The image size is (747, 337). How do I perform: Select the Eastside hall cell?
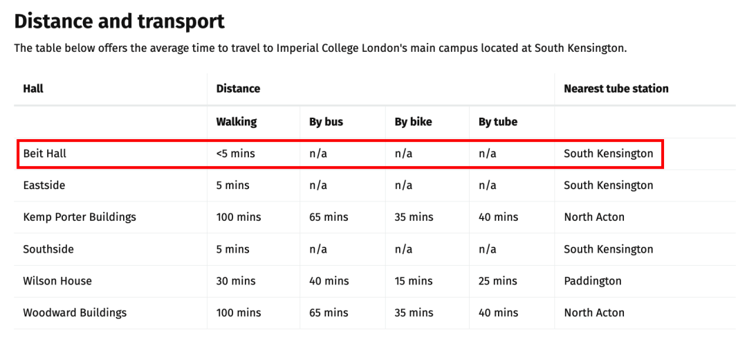point(44,185)
